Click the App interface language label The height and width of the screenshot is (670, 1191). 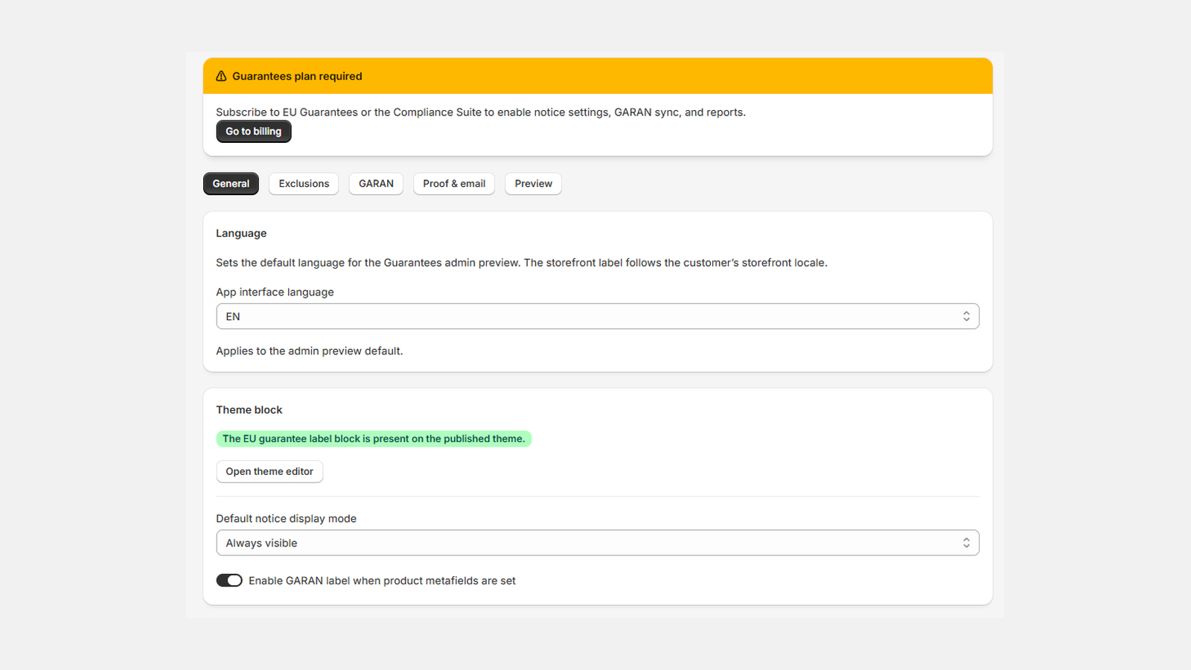click(x=275, y=292)
